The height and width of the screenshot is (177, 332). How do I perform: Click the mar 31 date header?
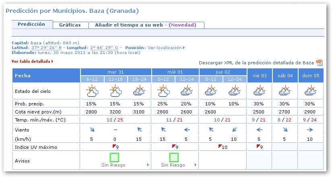tap(116, 72)
